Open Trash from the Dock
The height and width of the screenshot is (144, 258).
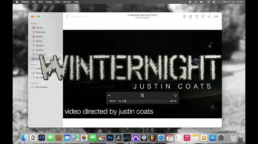[x=233, y=138]
